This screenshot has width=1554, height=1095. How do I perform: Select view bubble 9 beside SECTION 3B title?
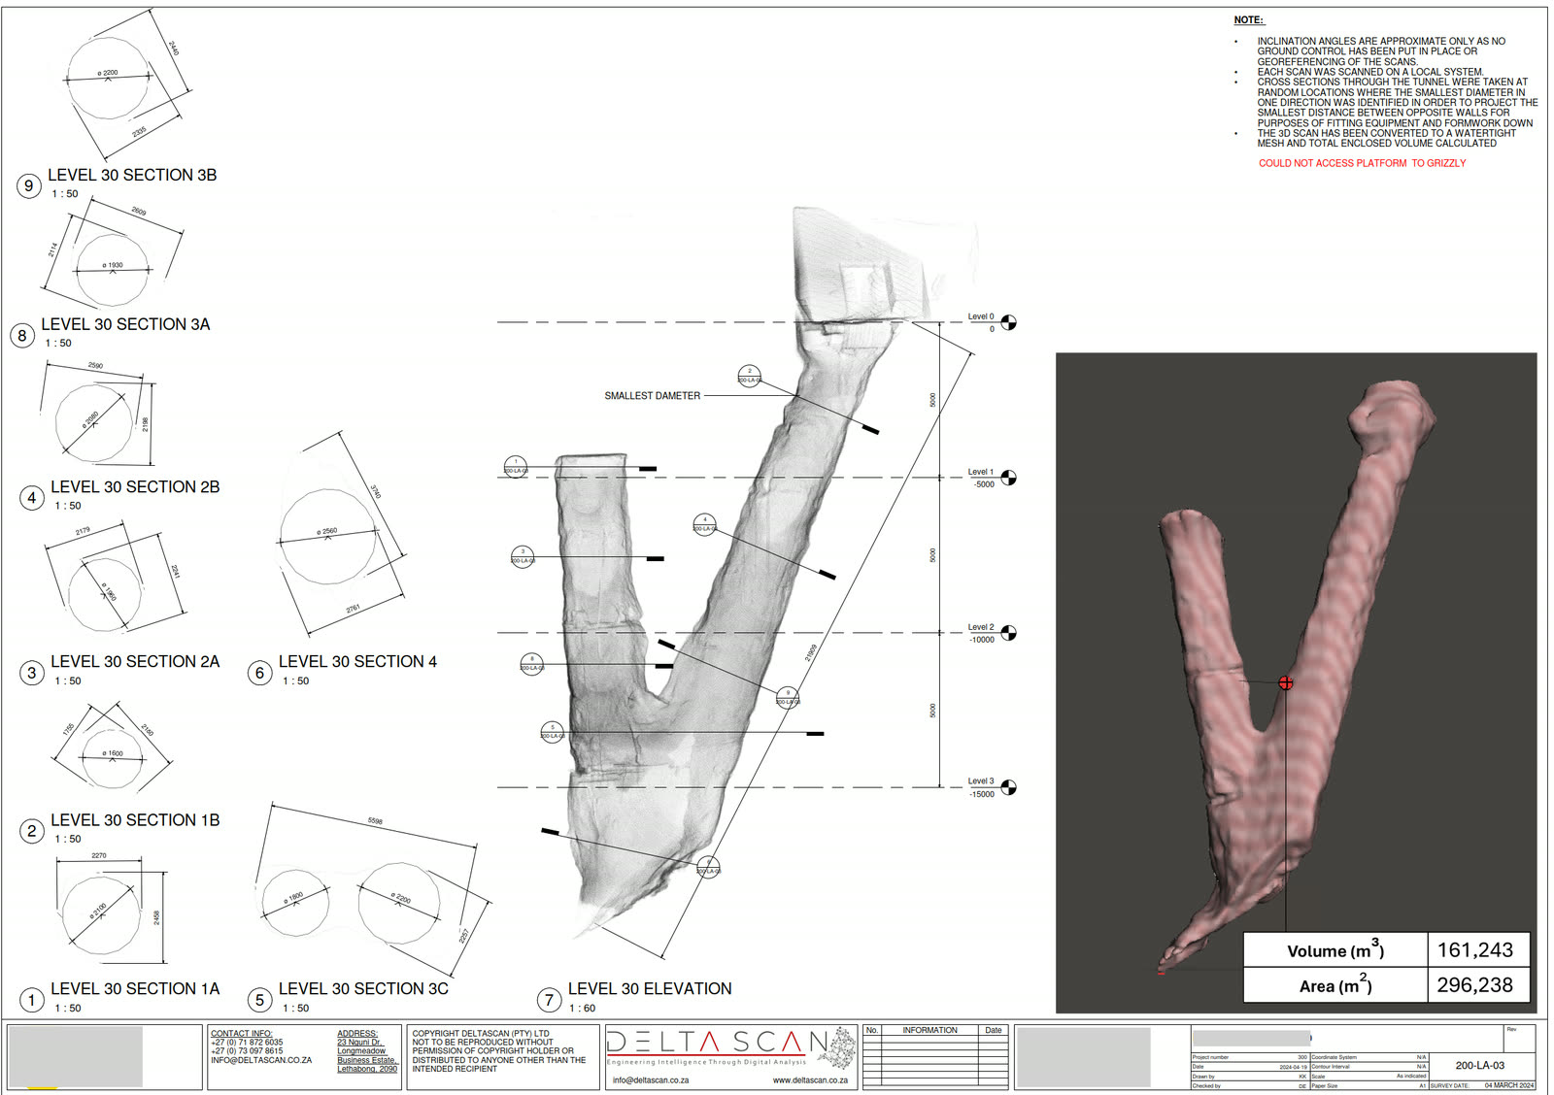[x=28, y=185]
